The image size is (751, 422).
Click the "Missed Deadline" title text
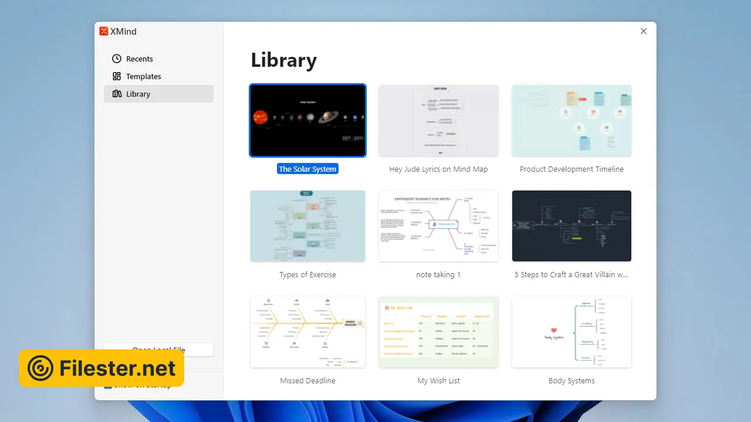click(307, 380)
